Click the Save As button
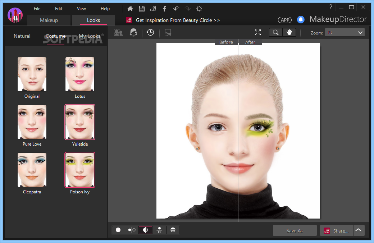 tap(295, 230)
